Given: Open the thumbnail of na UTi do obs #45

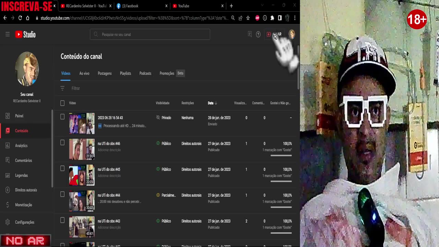Looking at the screenshot, I should click(82, 175).
